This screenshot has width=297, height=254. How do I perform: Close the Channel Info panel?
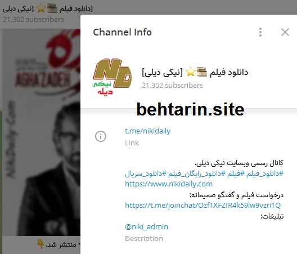(285, 32)
